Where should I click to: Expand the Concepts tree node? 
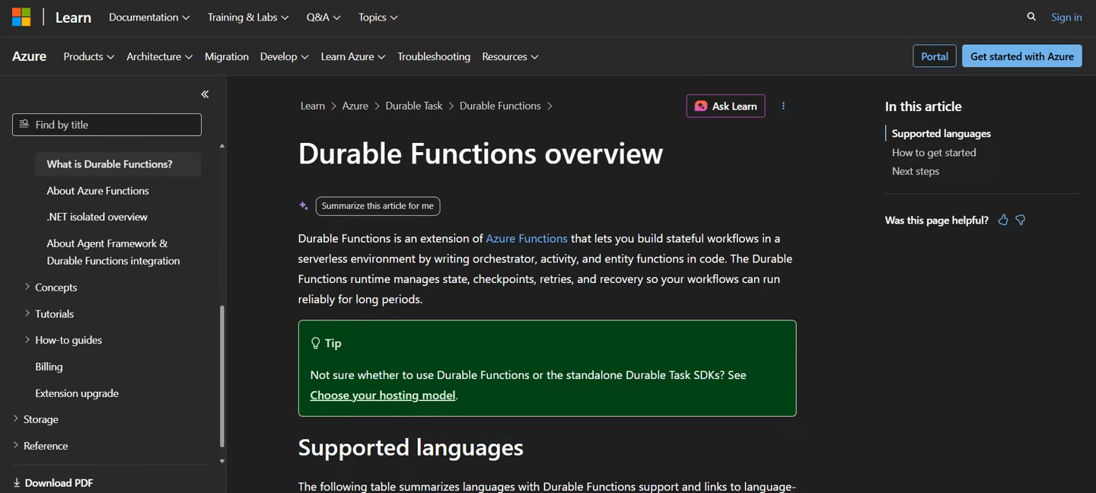[x=27, y=287]
